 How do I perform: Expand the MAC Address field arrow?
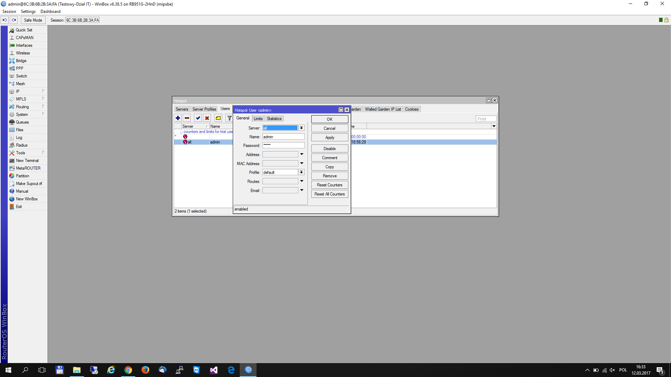pos(302,163)
